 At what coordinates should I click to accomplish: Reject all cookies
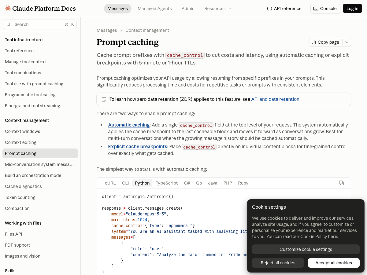click(x=278, y=263)
